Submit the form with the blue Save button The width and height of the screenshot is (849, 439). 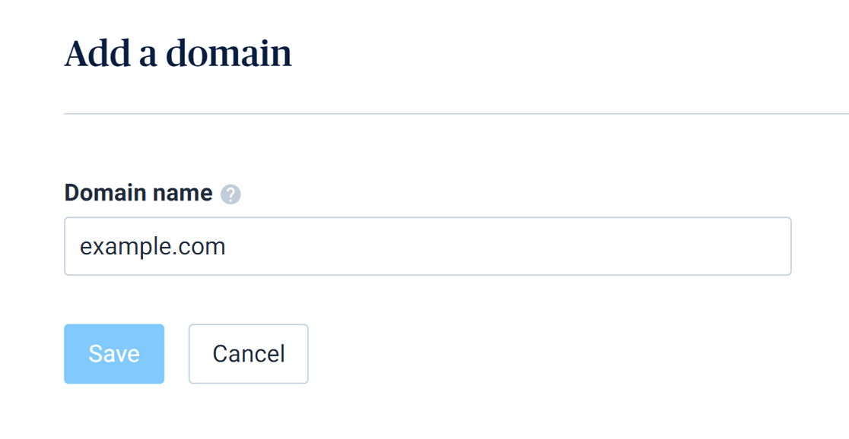(x=114, y=354)
